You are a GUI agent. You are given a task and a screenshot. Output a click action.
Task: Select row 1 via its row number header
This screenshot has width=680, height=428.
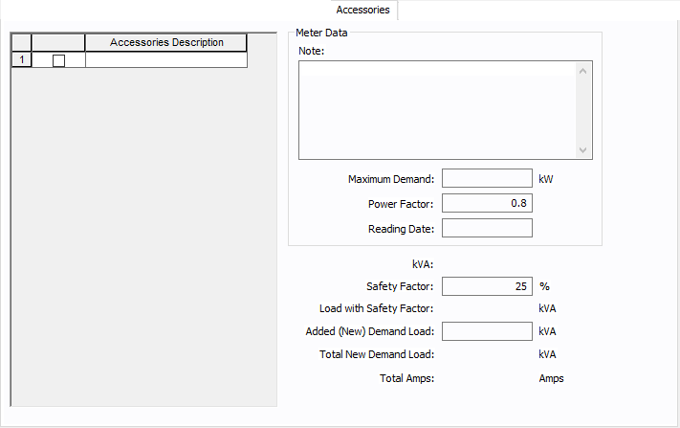point(21,60)
